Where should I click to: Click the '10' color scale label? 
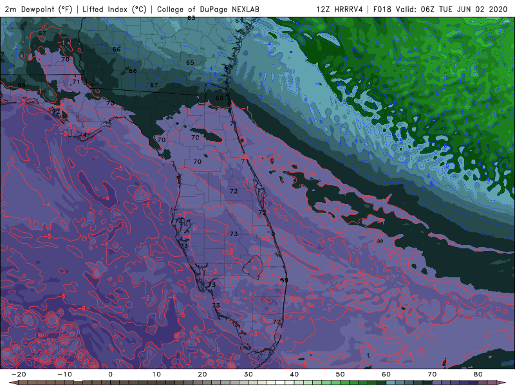click(x=156, y=374)
